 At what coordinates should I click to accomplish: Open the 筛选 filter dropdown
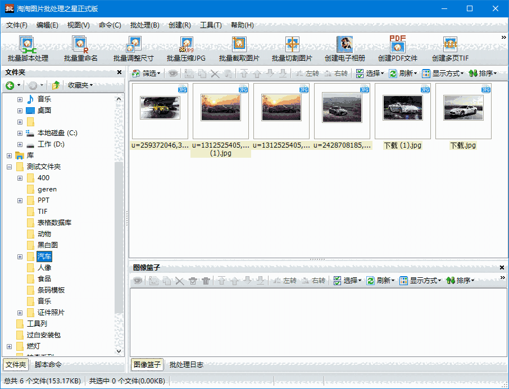[147, 74]
